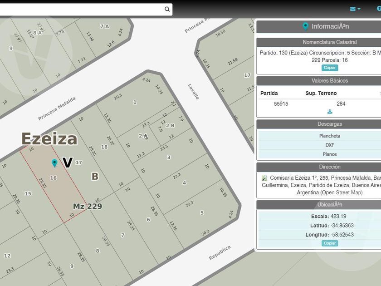Viewport: 381px width, 286px height.
Task: Download the DXF file
Action: coord(330,145)
